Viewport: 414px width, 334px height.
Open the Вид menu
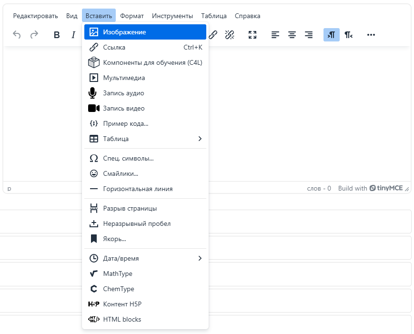[x=71, y=16]
